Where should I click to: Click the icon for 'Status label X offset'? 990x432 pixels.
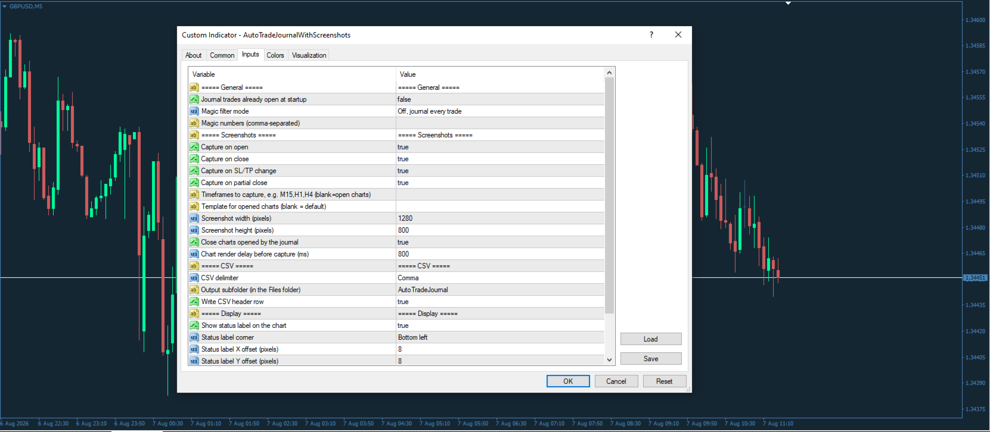[x=194, y=349]
